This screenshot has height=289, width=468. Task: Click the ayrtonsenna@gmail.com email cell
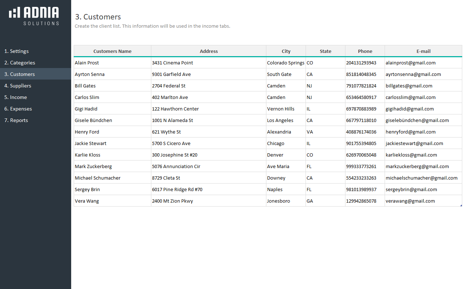click(413, 74)
